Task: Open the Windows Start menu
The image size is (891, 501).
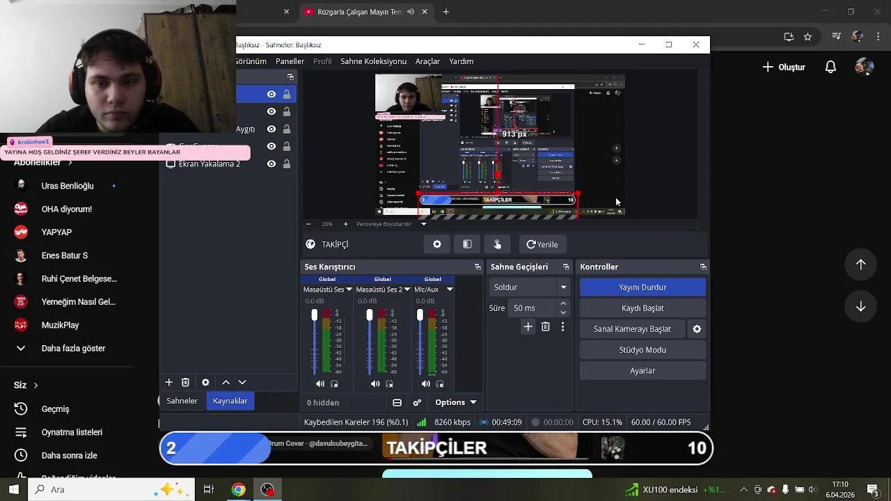Action: tap(13, 490)
